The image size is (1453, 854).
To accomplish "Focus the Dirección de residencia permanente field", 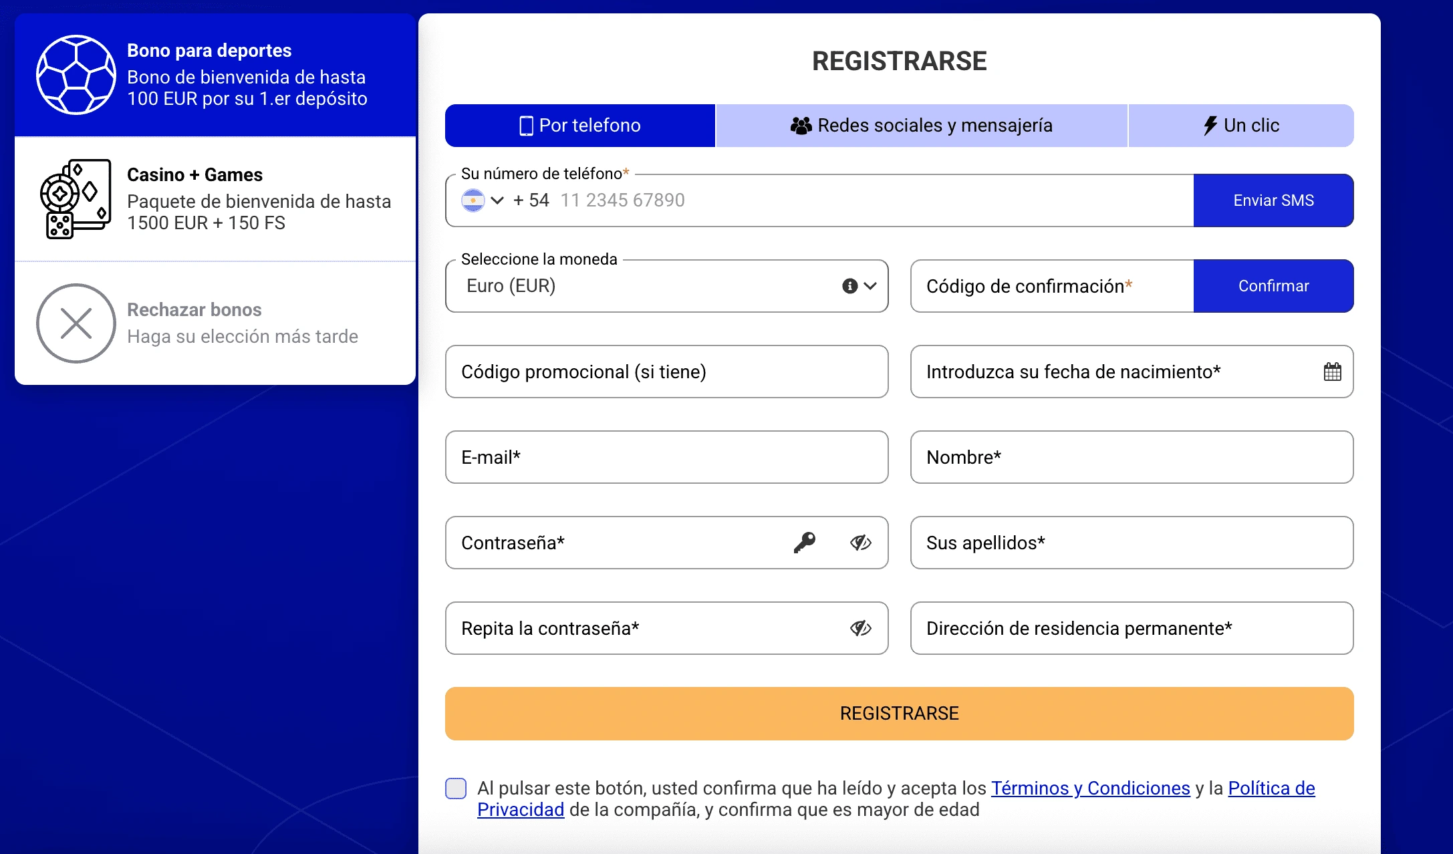I will point(1132,628).
